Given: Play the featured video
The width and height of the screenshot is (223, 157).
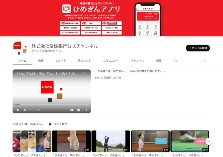Looking at the screenshot, I should tap(18, 110).
